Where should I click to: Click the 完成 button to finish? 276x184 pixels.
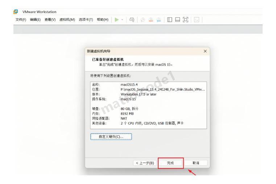(170, 163)
